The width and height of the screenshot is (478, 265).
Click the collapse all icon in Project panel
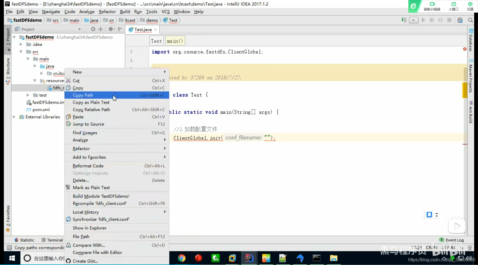[101, 29]
